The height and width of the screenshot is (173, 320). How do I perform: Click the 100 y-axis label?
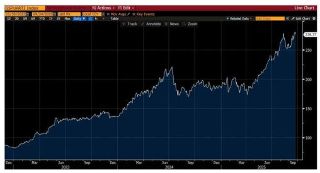(308, 138)
